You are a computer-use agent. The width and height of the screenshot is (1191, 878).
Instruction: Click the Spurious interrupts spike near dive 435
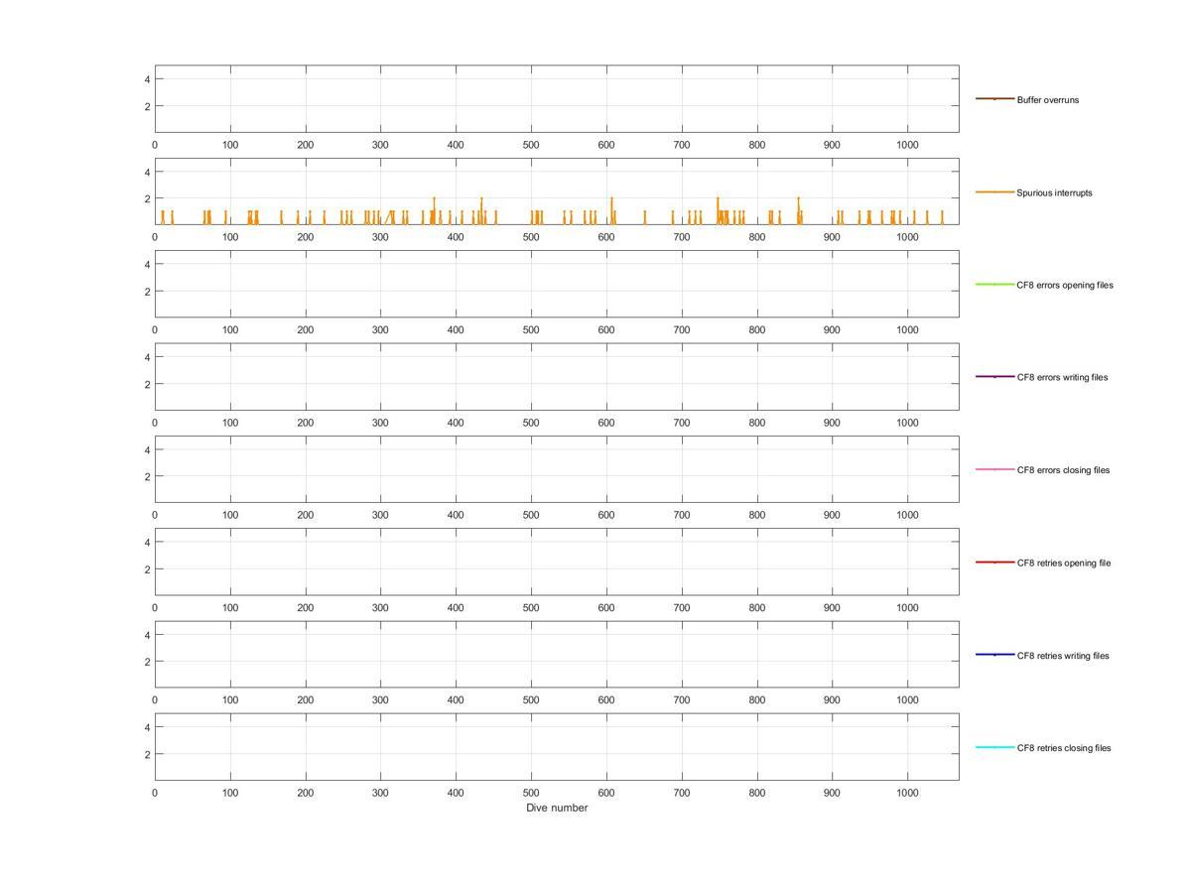point(481,210)
